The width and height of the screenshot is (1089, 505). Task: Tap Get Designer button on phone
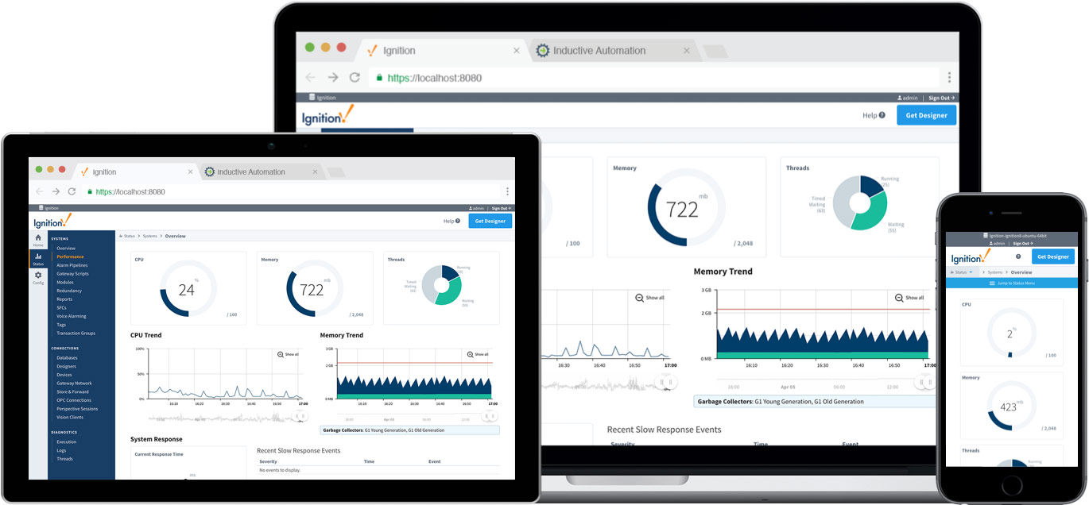tap(1053, 256)
